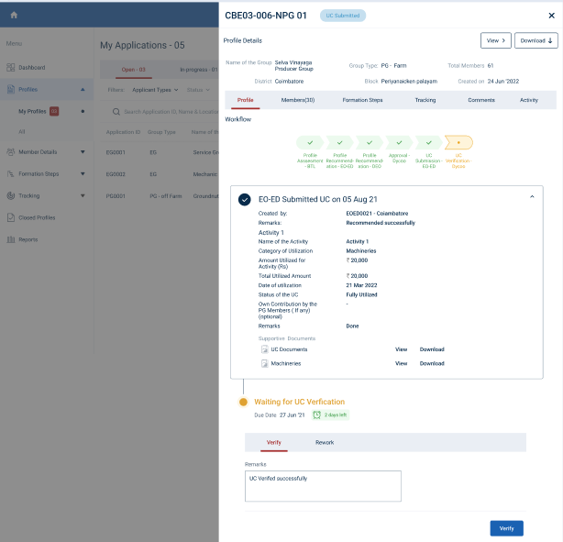Click the UC Documents file icon
563x542 pixels.
tap(264, 349)
